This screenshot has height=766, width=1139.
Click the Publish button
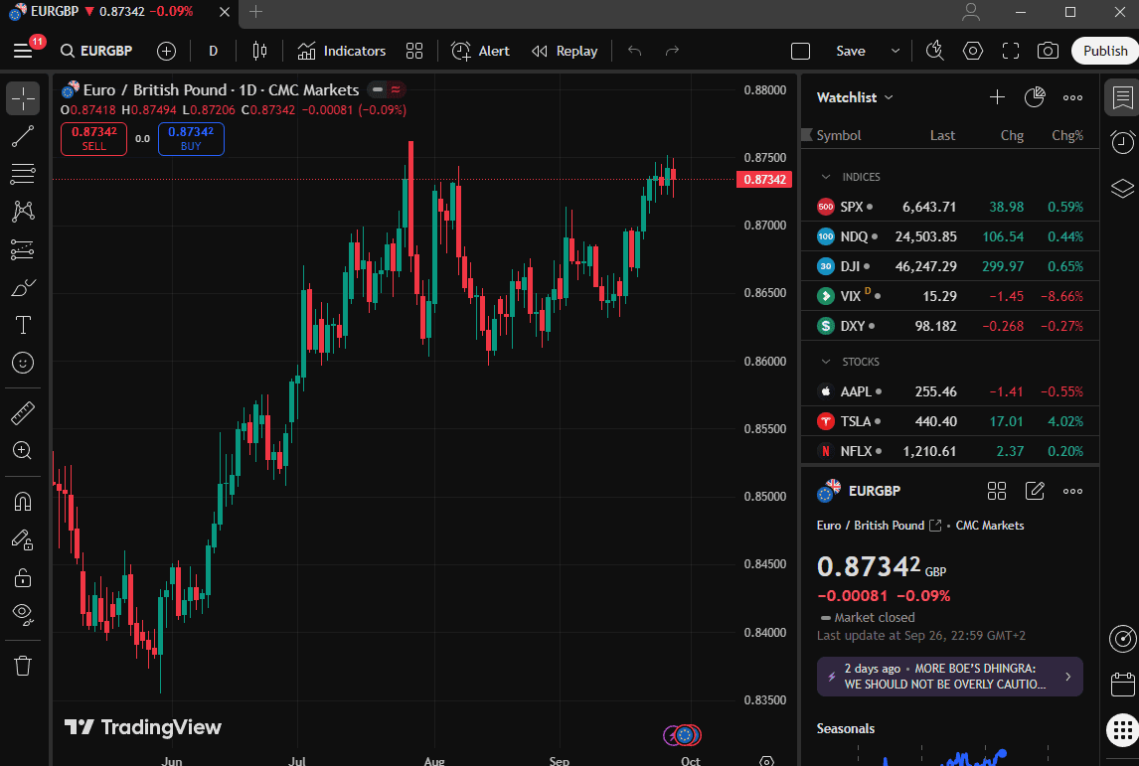[x=1103, y=51]
